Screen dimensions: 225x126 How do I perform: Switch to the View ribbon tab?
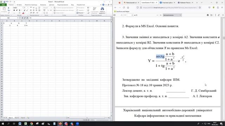pyautogui.click(x=72, y=5)
